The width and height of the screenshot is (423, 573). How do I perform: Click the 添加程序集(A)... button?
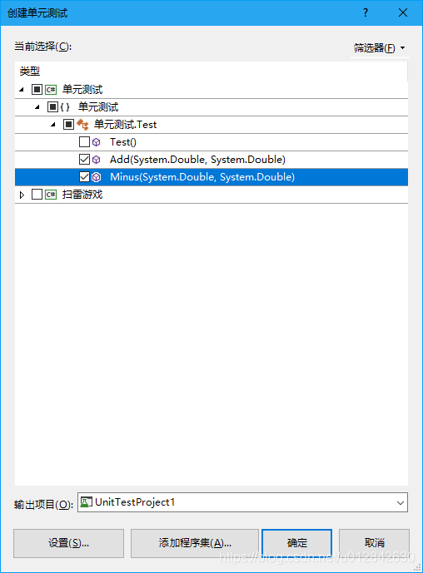tap(195, 543)
